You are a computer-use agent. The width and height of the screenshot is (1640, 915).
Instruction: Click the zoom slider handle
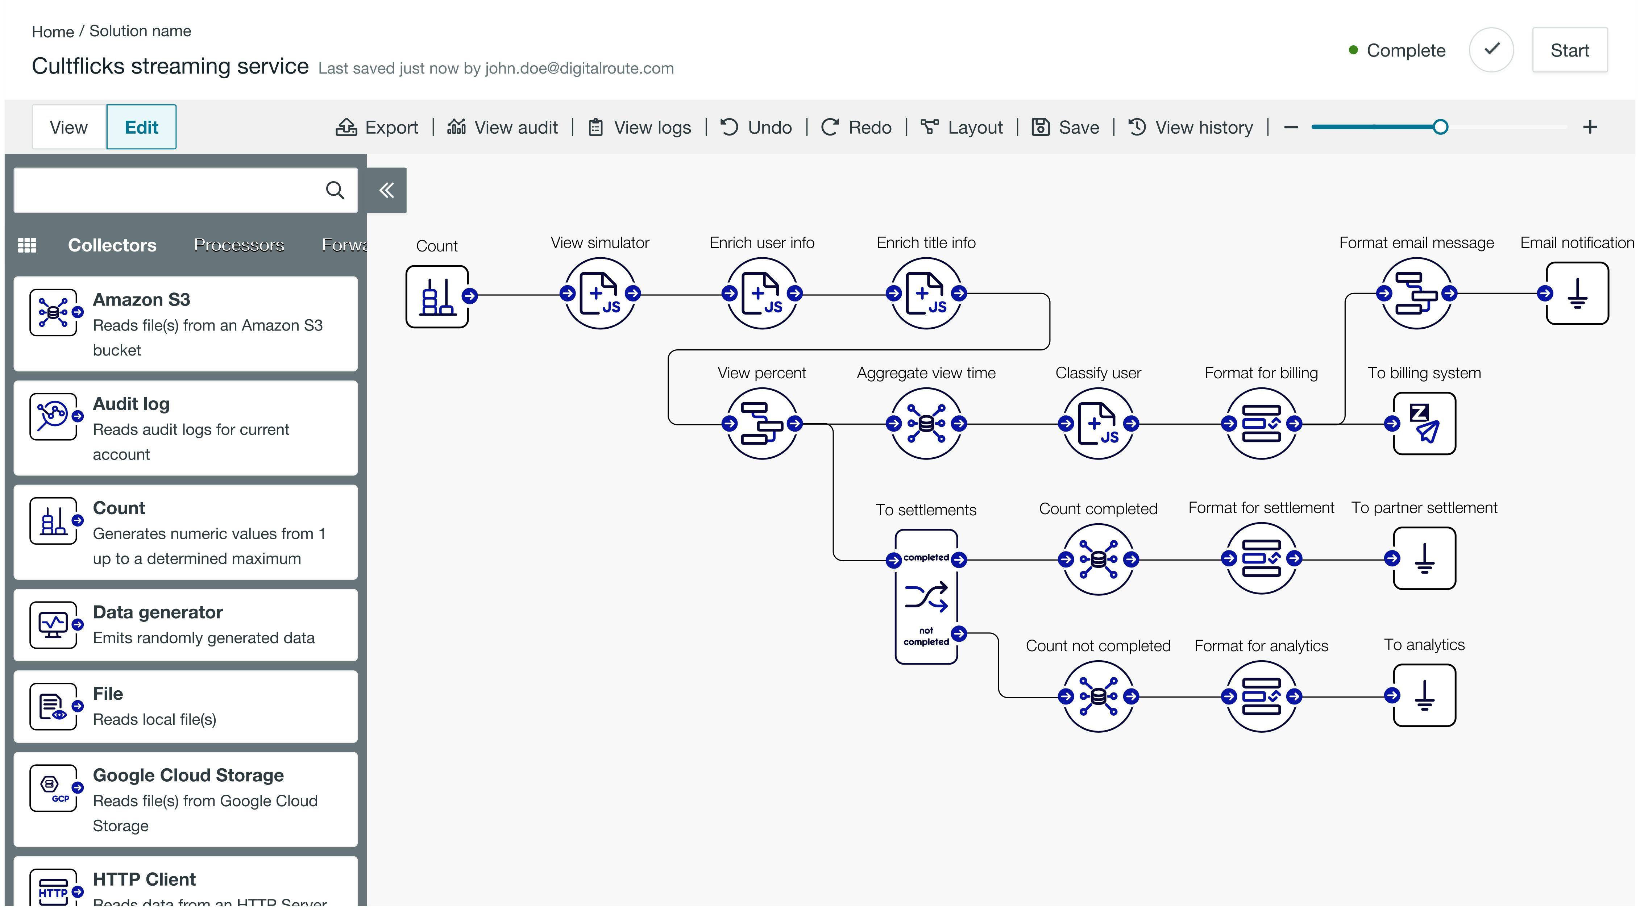tap(1441, 127)
